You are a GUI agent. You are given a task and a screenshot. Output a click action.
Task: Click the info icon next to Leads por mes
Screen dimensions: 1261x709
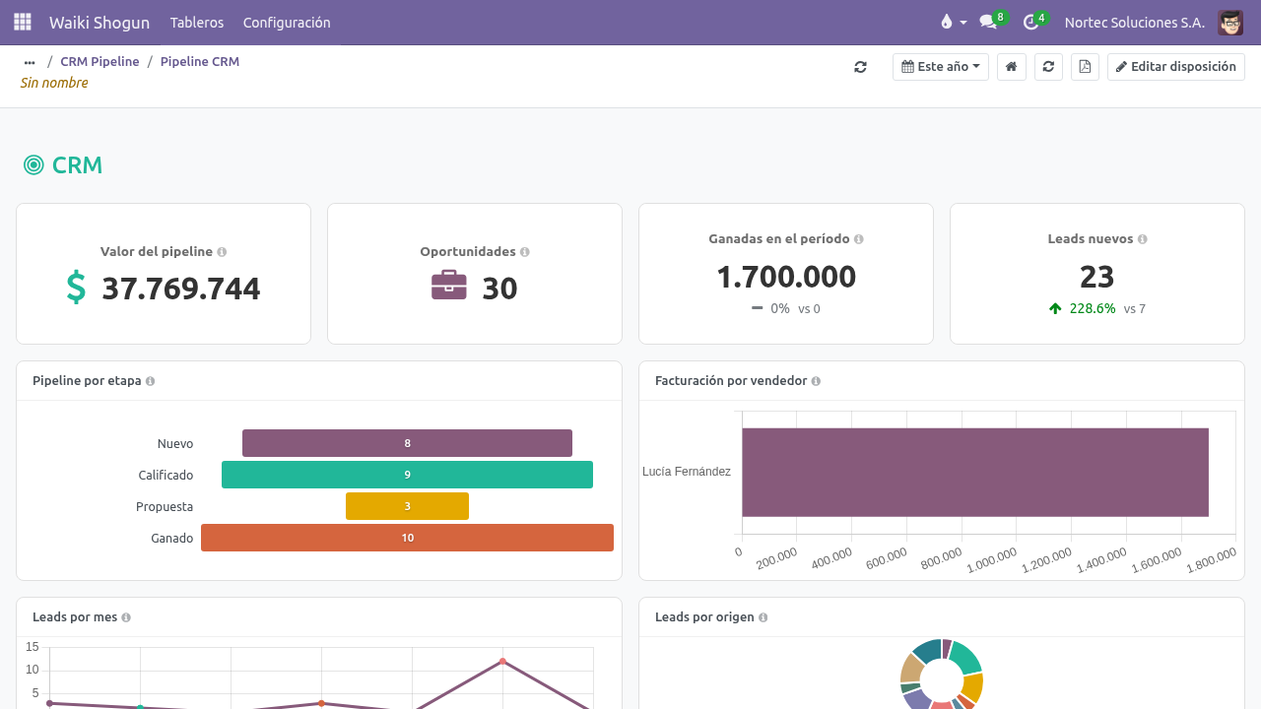click(126, 617)
